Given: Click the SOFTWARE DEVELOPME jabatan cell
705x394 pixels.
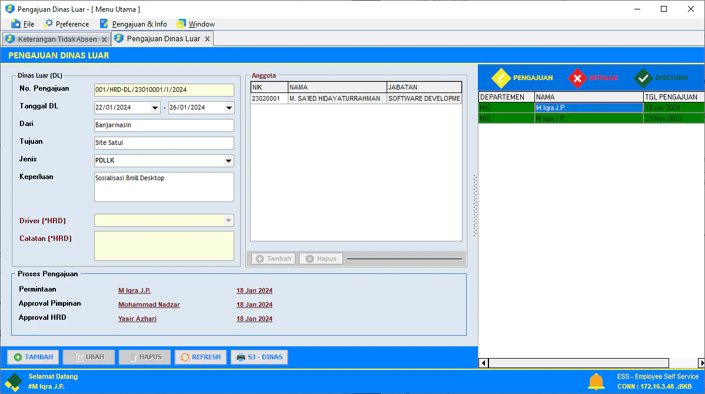Looking at the screenshot, I should pyautogui.click(x=424, y=98).
